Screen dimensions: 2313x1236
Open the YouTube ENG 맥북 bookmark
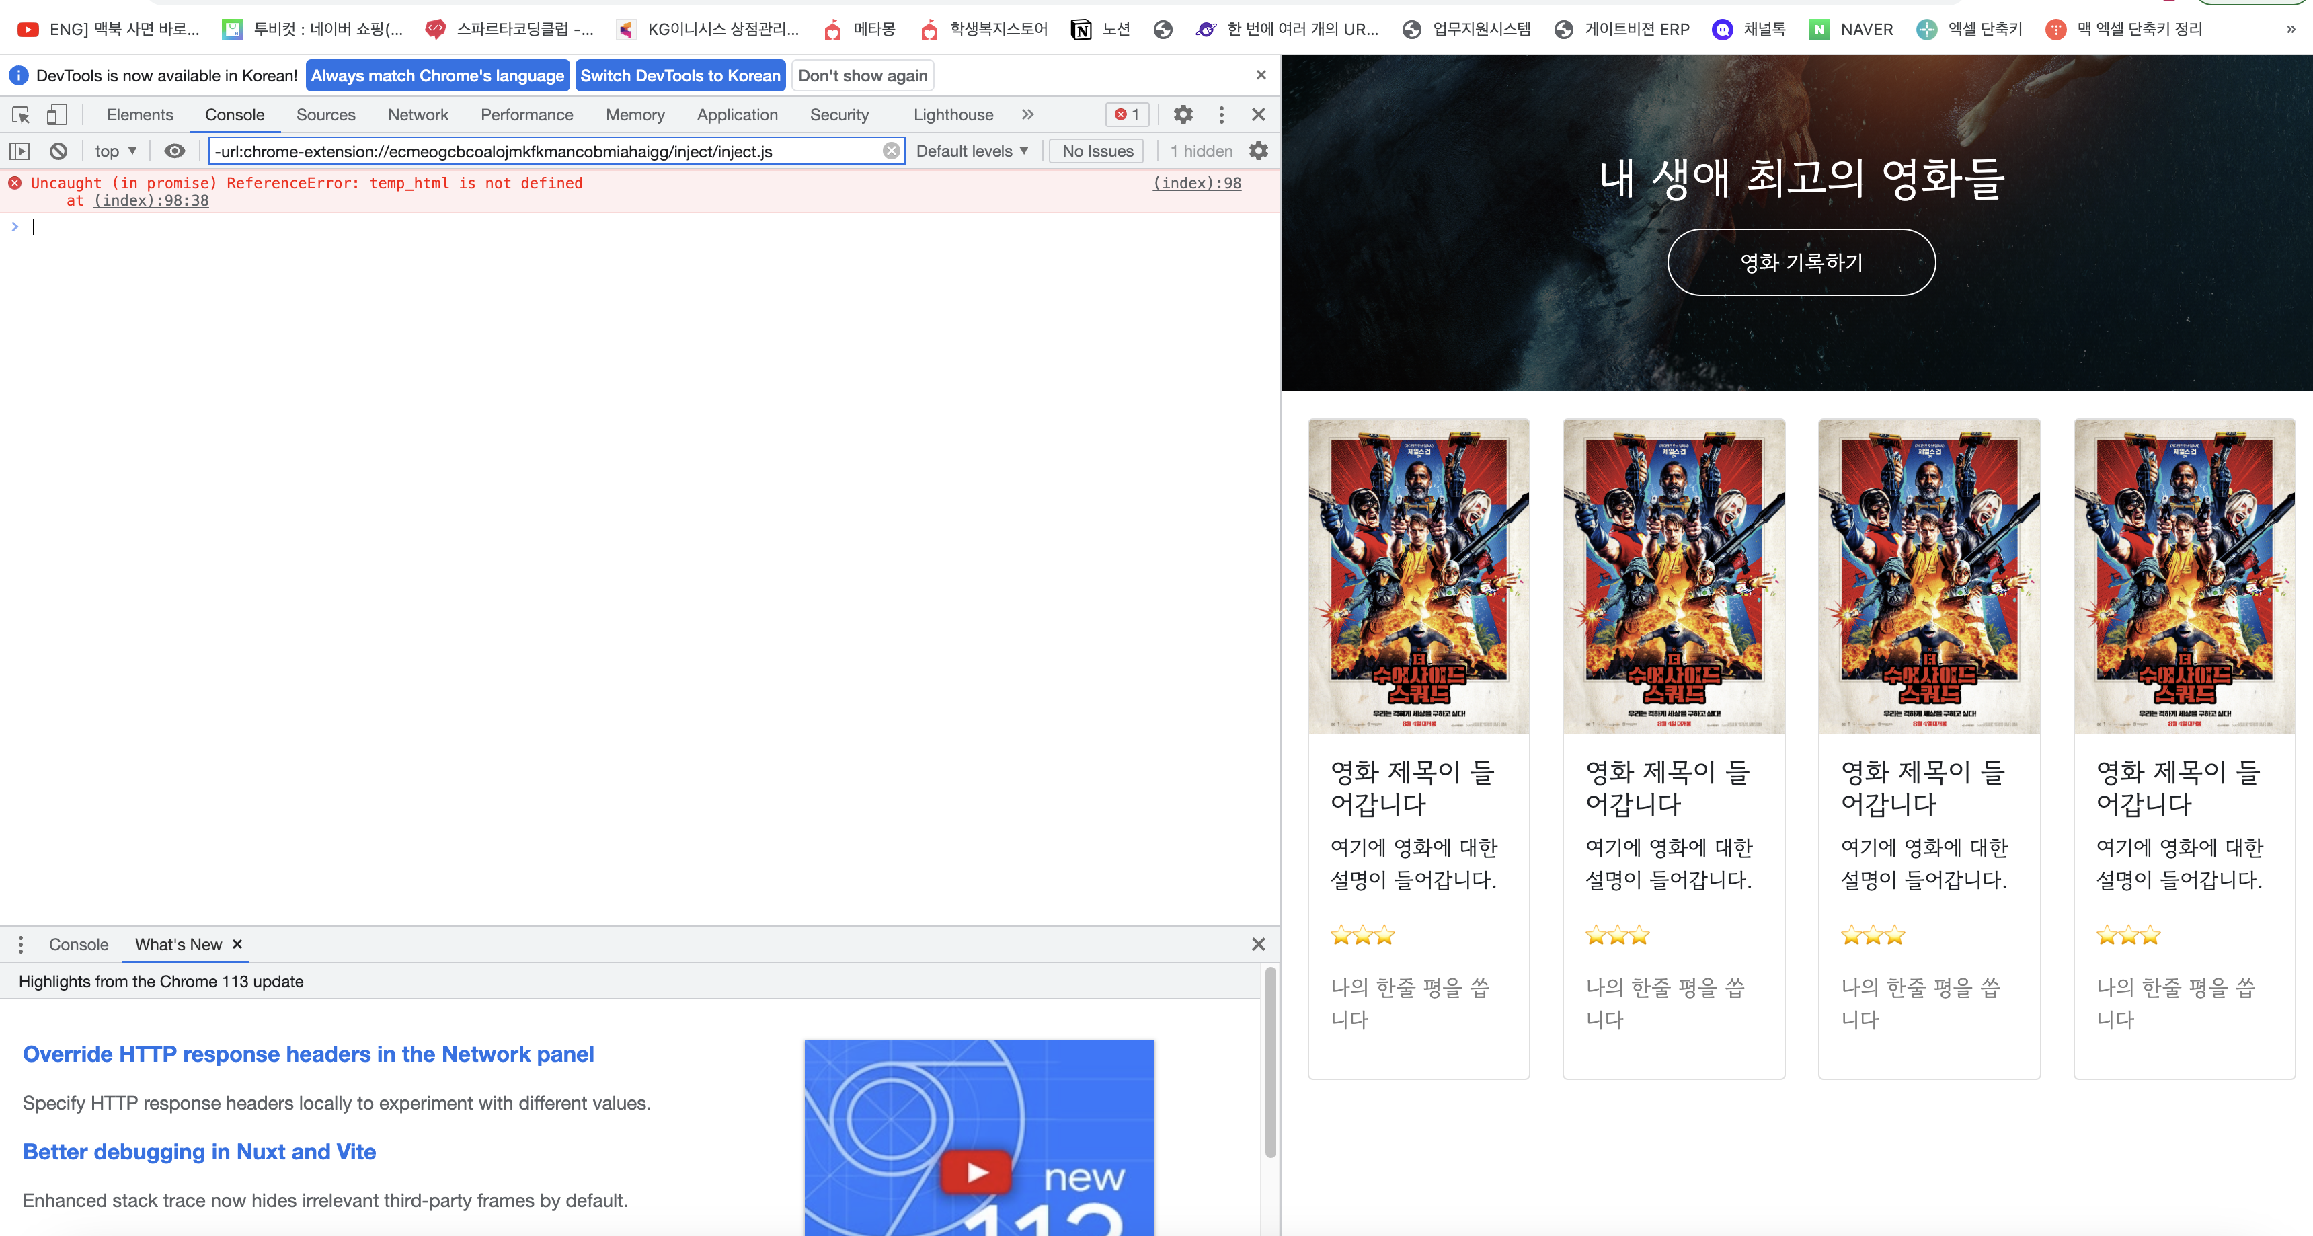[x=109, y=30]
